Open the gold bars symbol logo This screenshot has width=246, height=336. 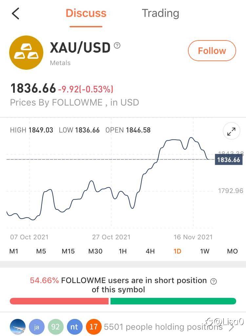point(26,53)
